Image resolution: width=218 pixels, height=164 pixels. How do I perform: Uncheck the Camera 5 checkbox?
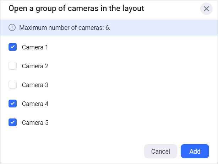click(13, 122)
